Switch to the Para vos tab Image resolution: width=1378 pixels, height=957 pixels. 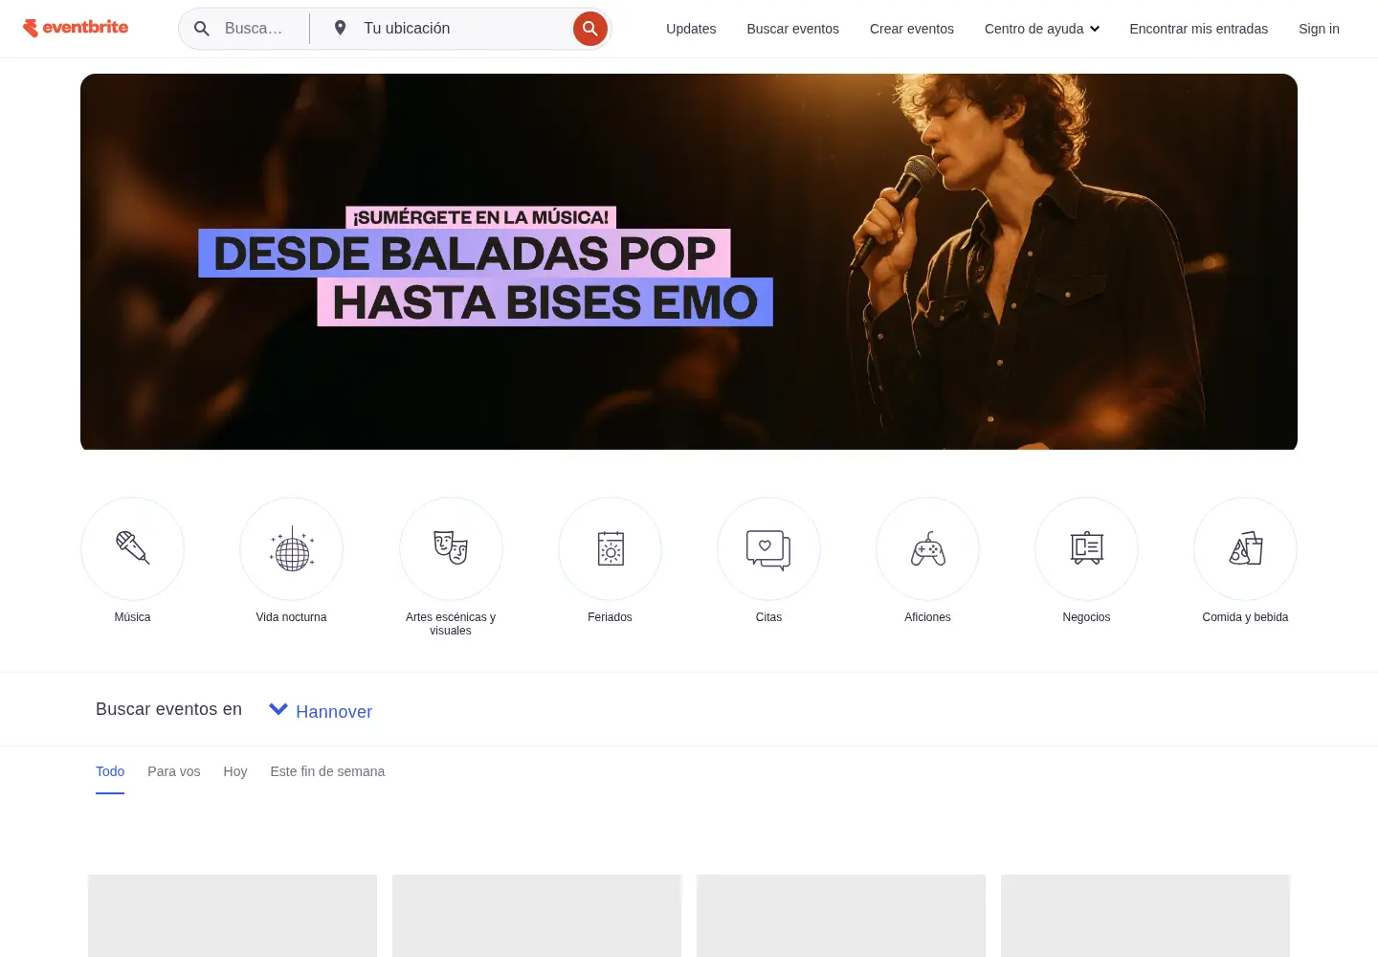click(x=174, y=771)
